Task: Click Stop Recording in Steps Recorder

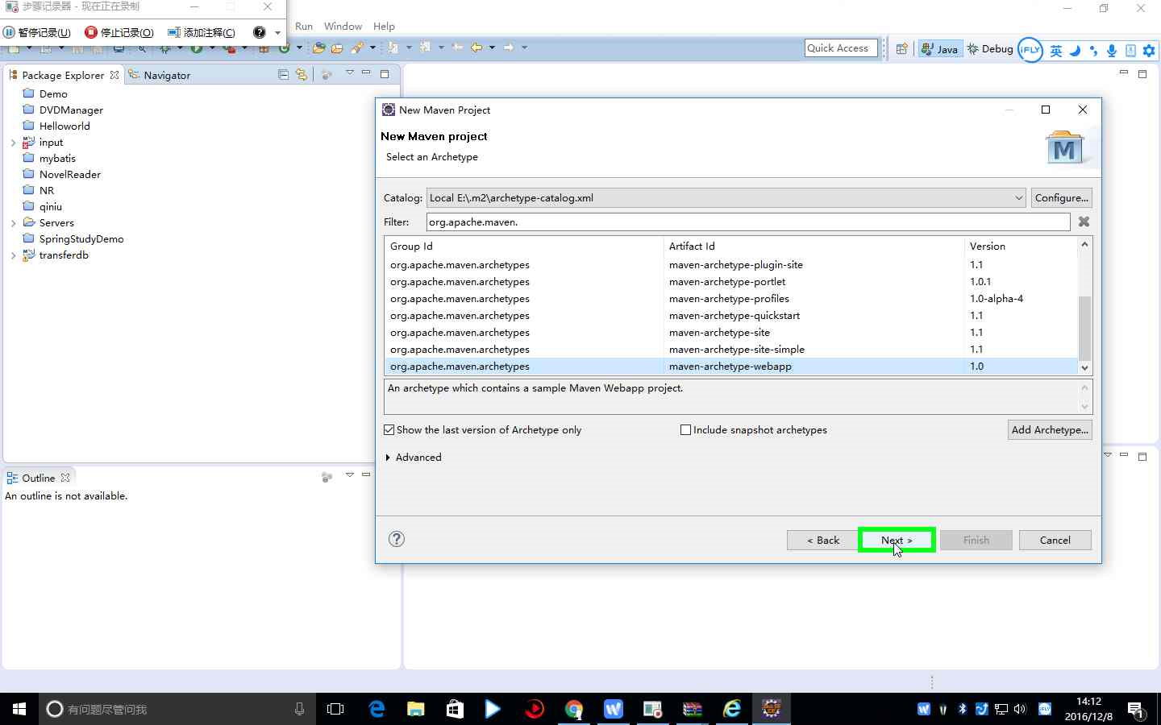Action: pos(119,32)
